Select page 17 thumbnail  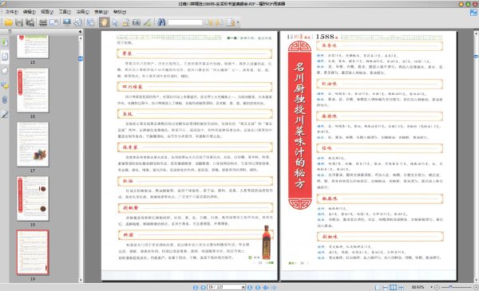click(33, 144)
